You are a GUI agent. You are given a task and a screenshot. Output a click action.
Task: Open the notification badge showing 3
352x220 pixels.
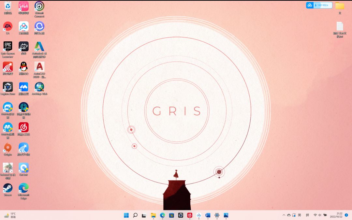[346, 215]
